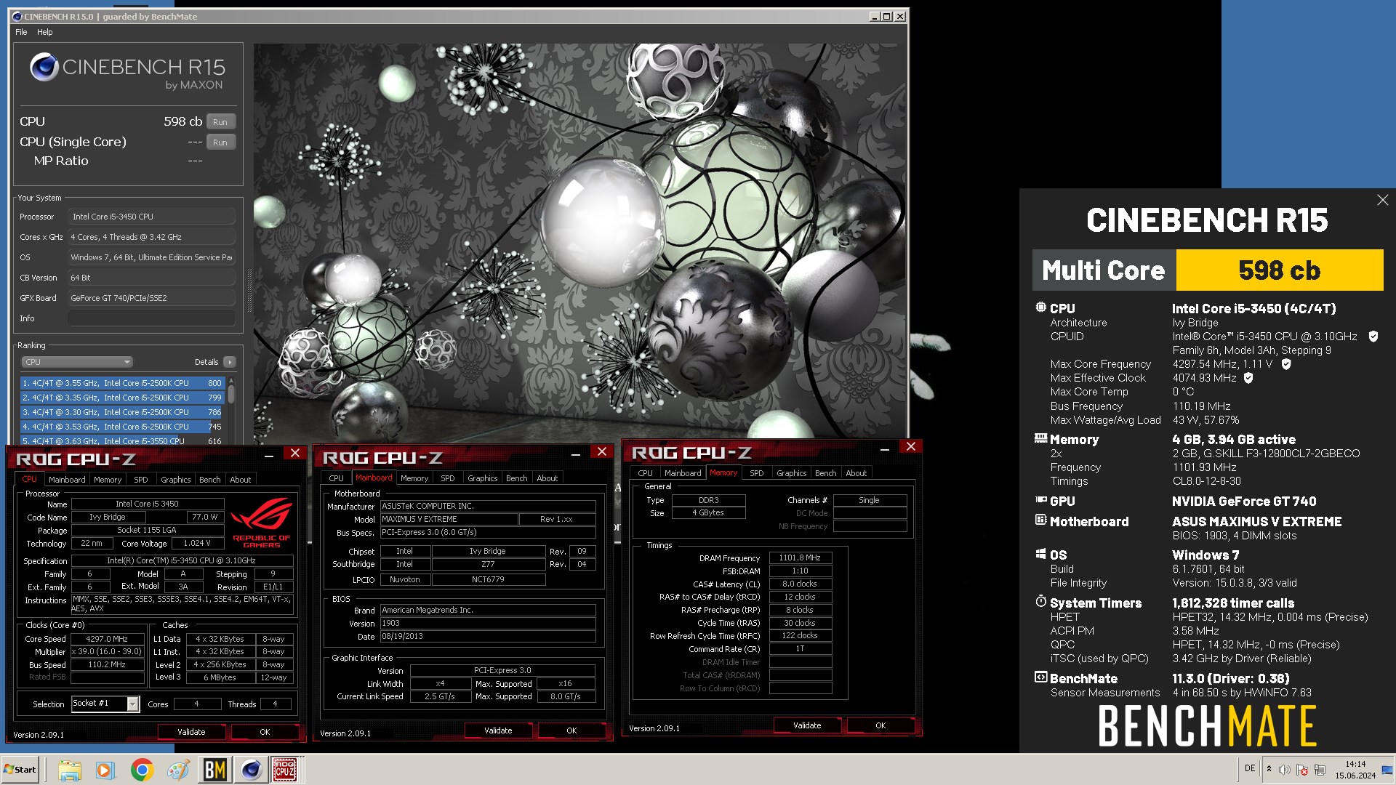Switch to ROG CPU-Z via its taskbar icon

tap(284, 770)
